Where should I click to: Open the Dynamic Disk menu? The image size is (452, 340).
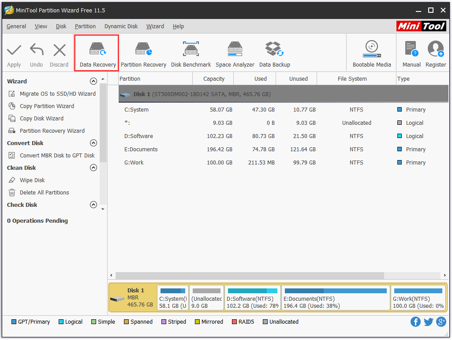point(121,26)
